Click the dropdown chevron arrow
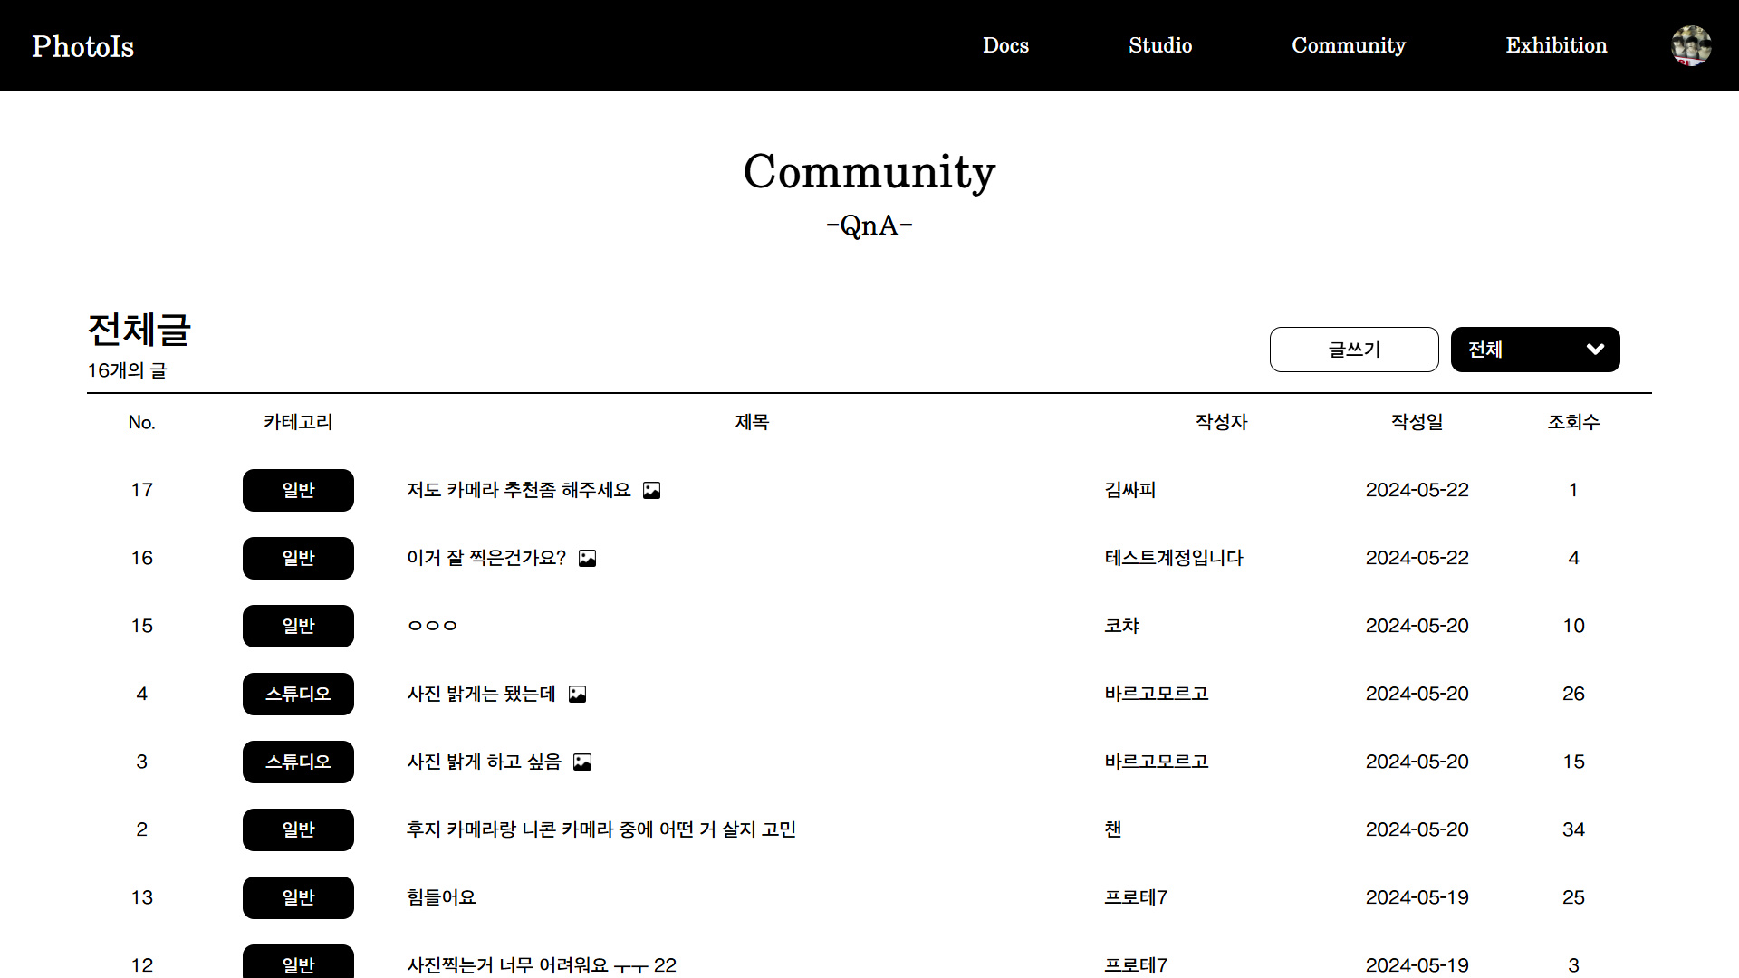 pos(1595,350)
